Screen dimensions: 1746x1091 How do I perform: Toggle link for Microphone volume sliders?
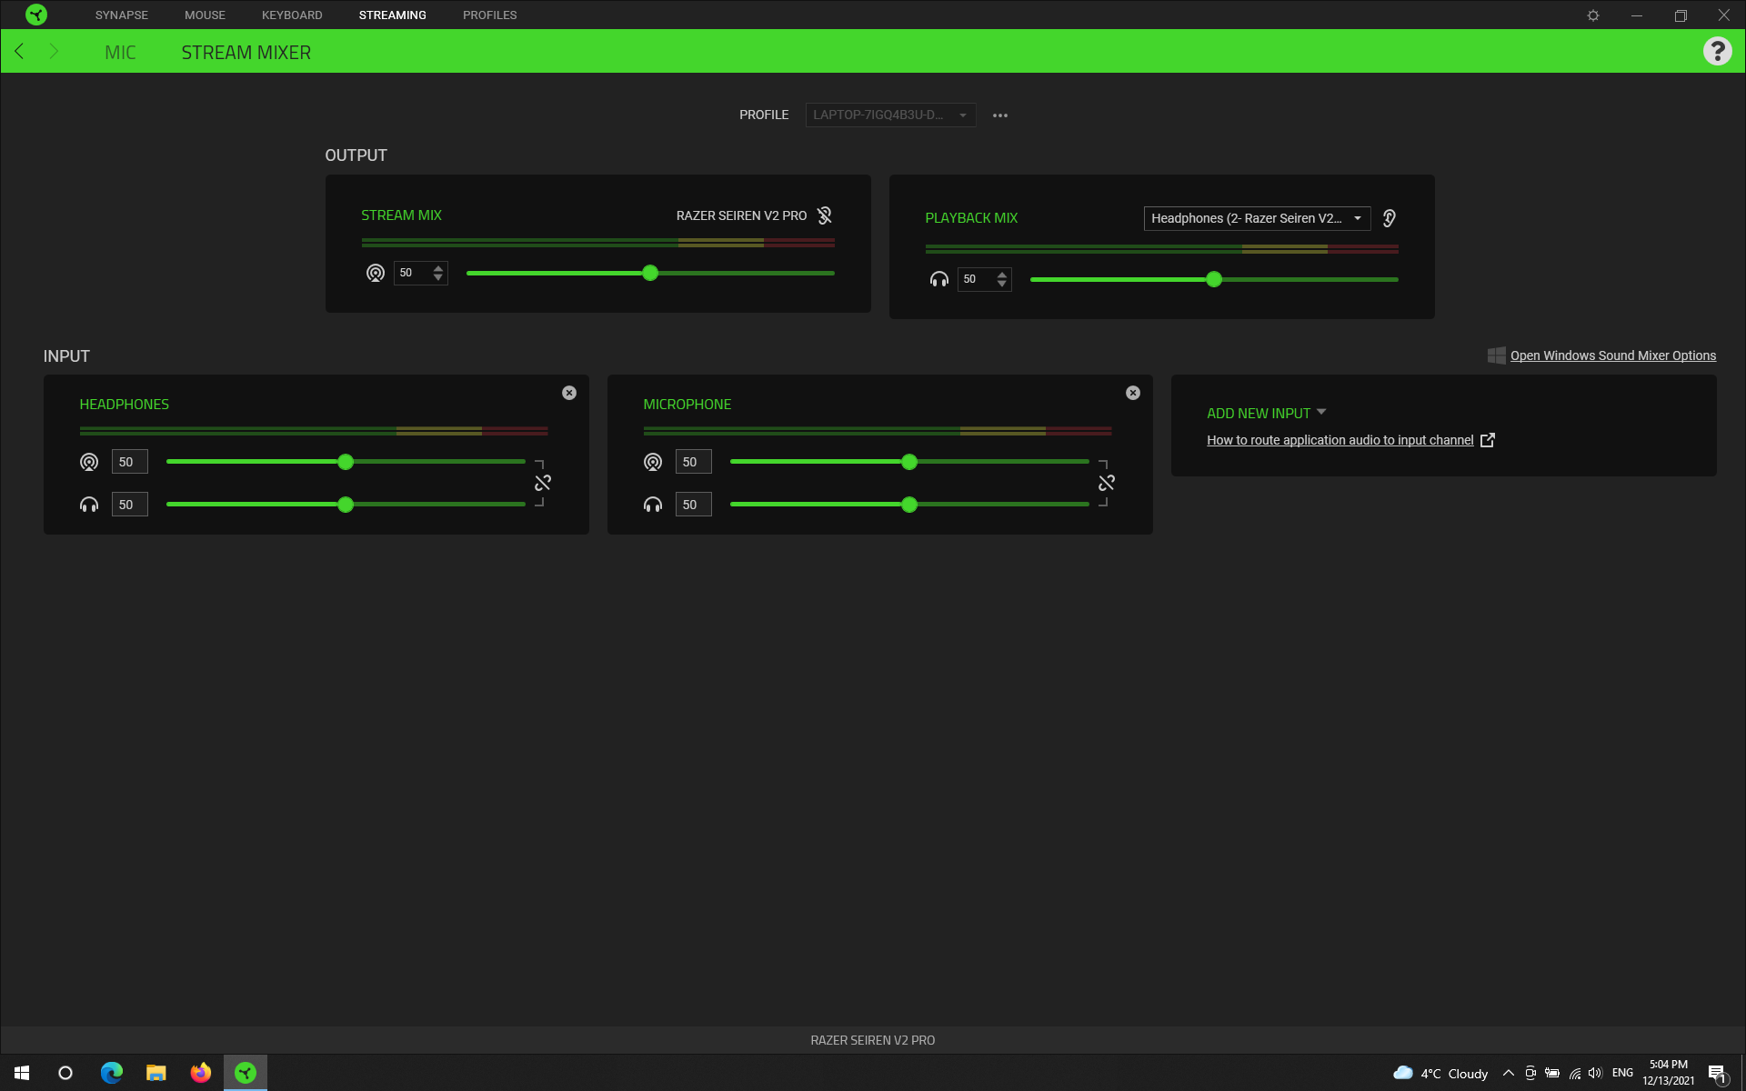tap(1107, 483)
